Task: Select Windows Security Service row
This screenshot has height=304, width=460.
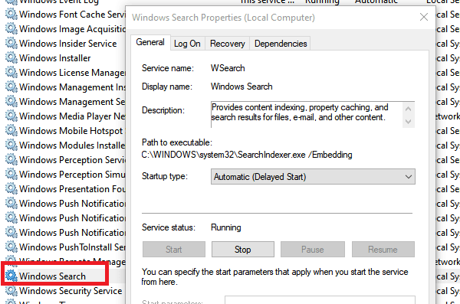Action: (71, 291)
